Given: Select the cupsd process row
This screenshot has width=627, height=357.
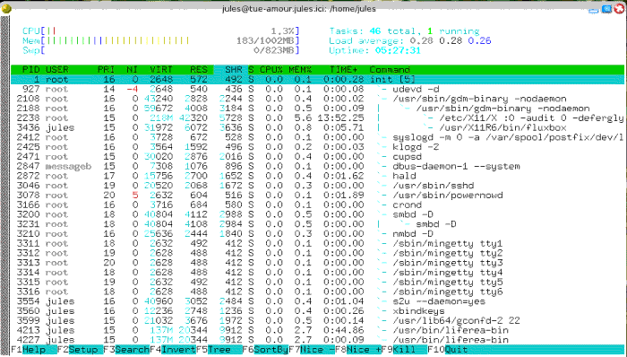Looking at the screenshot, I should pos(317,156).
